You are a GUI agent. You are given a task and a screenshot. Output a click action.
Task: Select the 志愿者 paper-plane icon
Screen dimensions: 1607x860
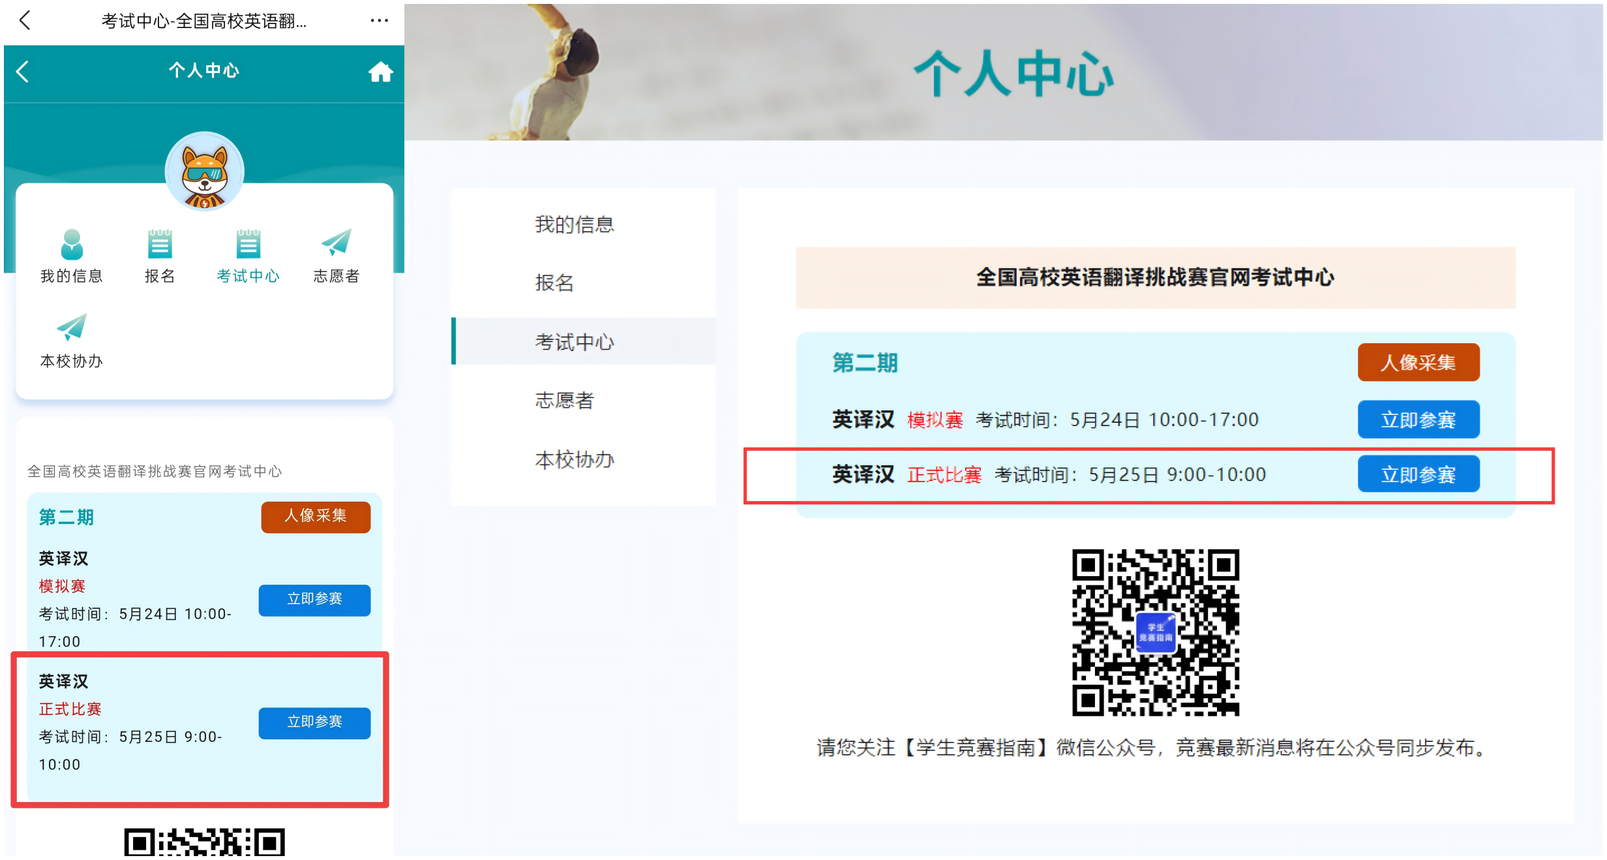pyautogui.click(x=337, y=243)
